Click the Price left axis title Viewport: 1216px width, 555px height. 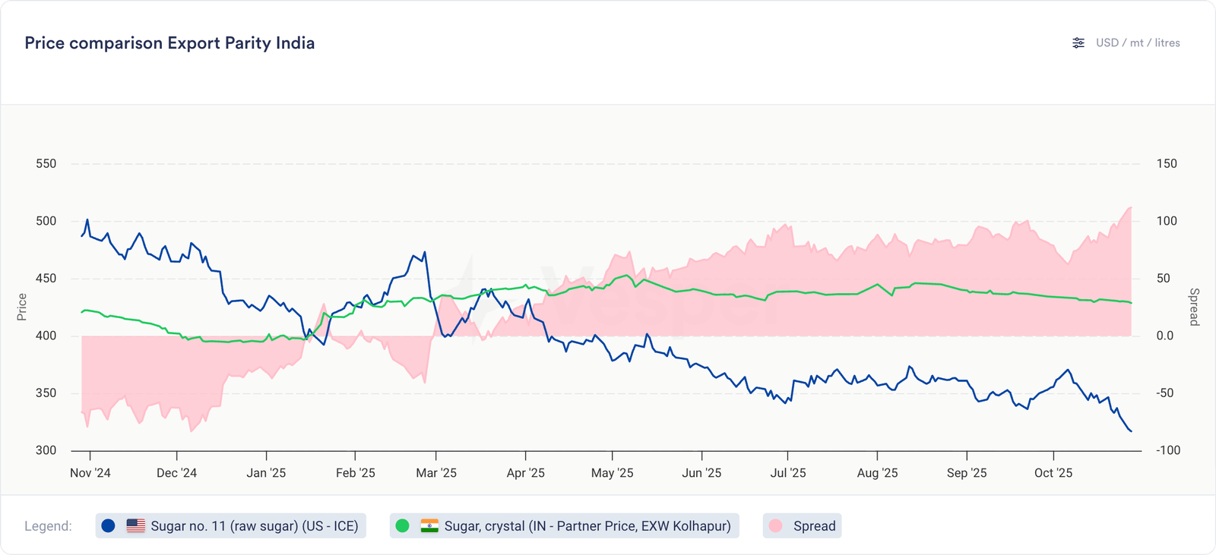pos(22,307)
